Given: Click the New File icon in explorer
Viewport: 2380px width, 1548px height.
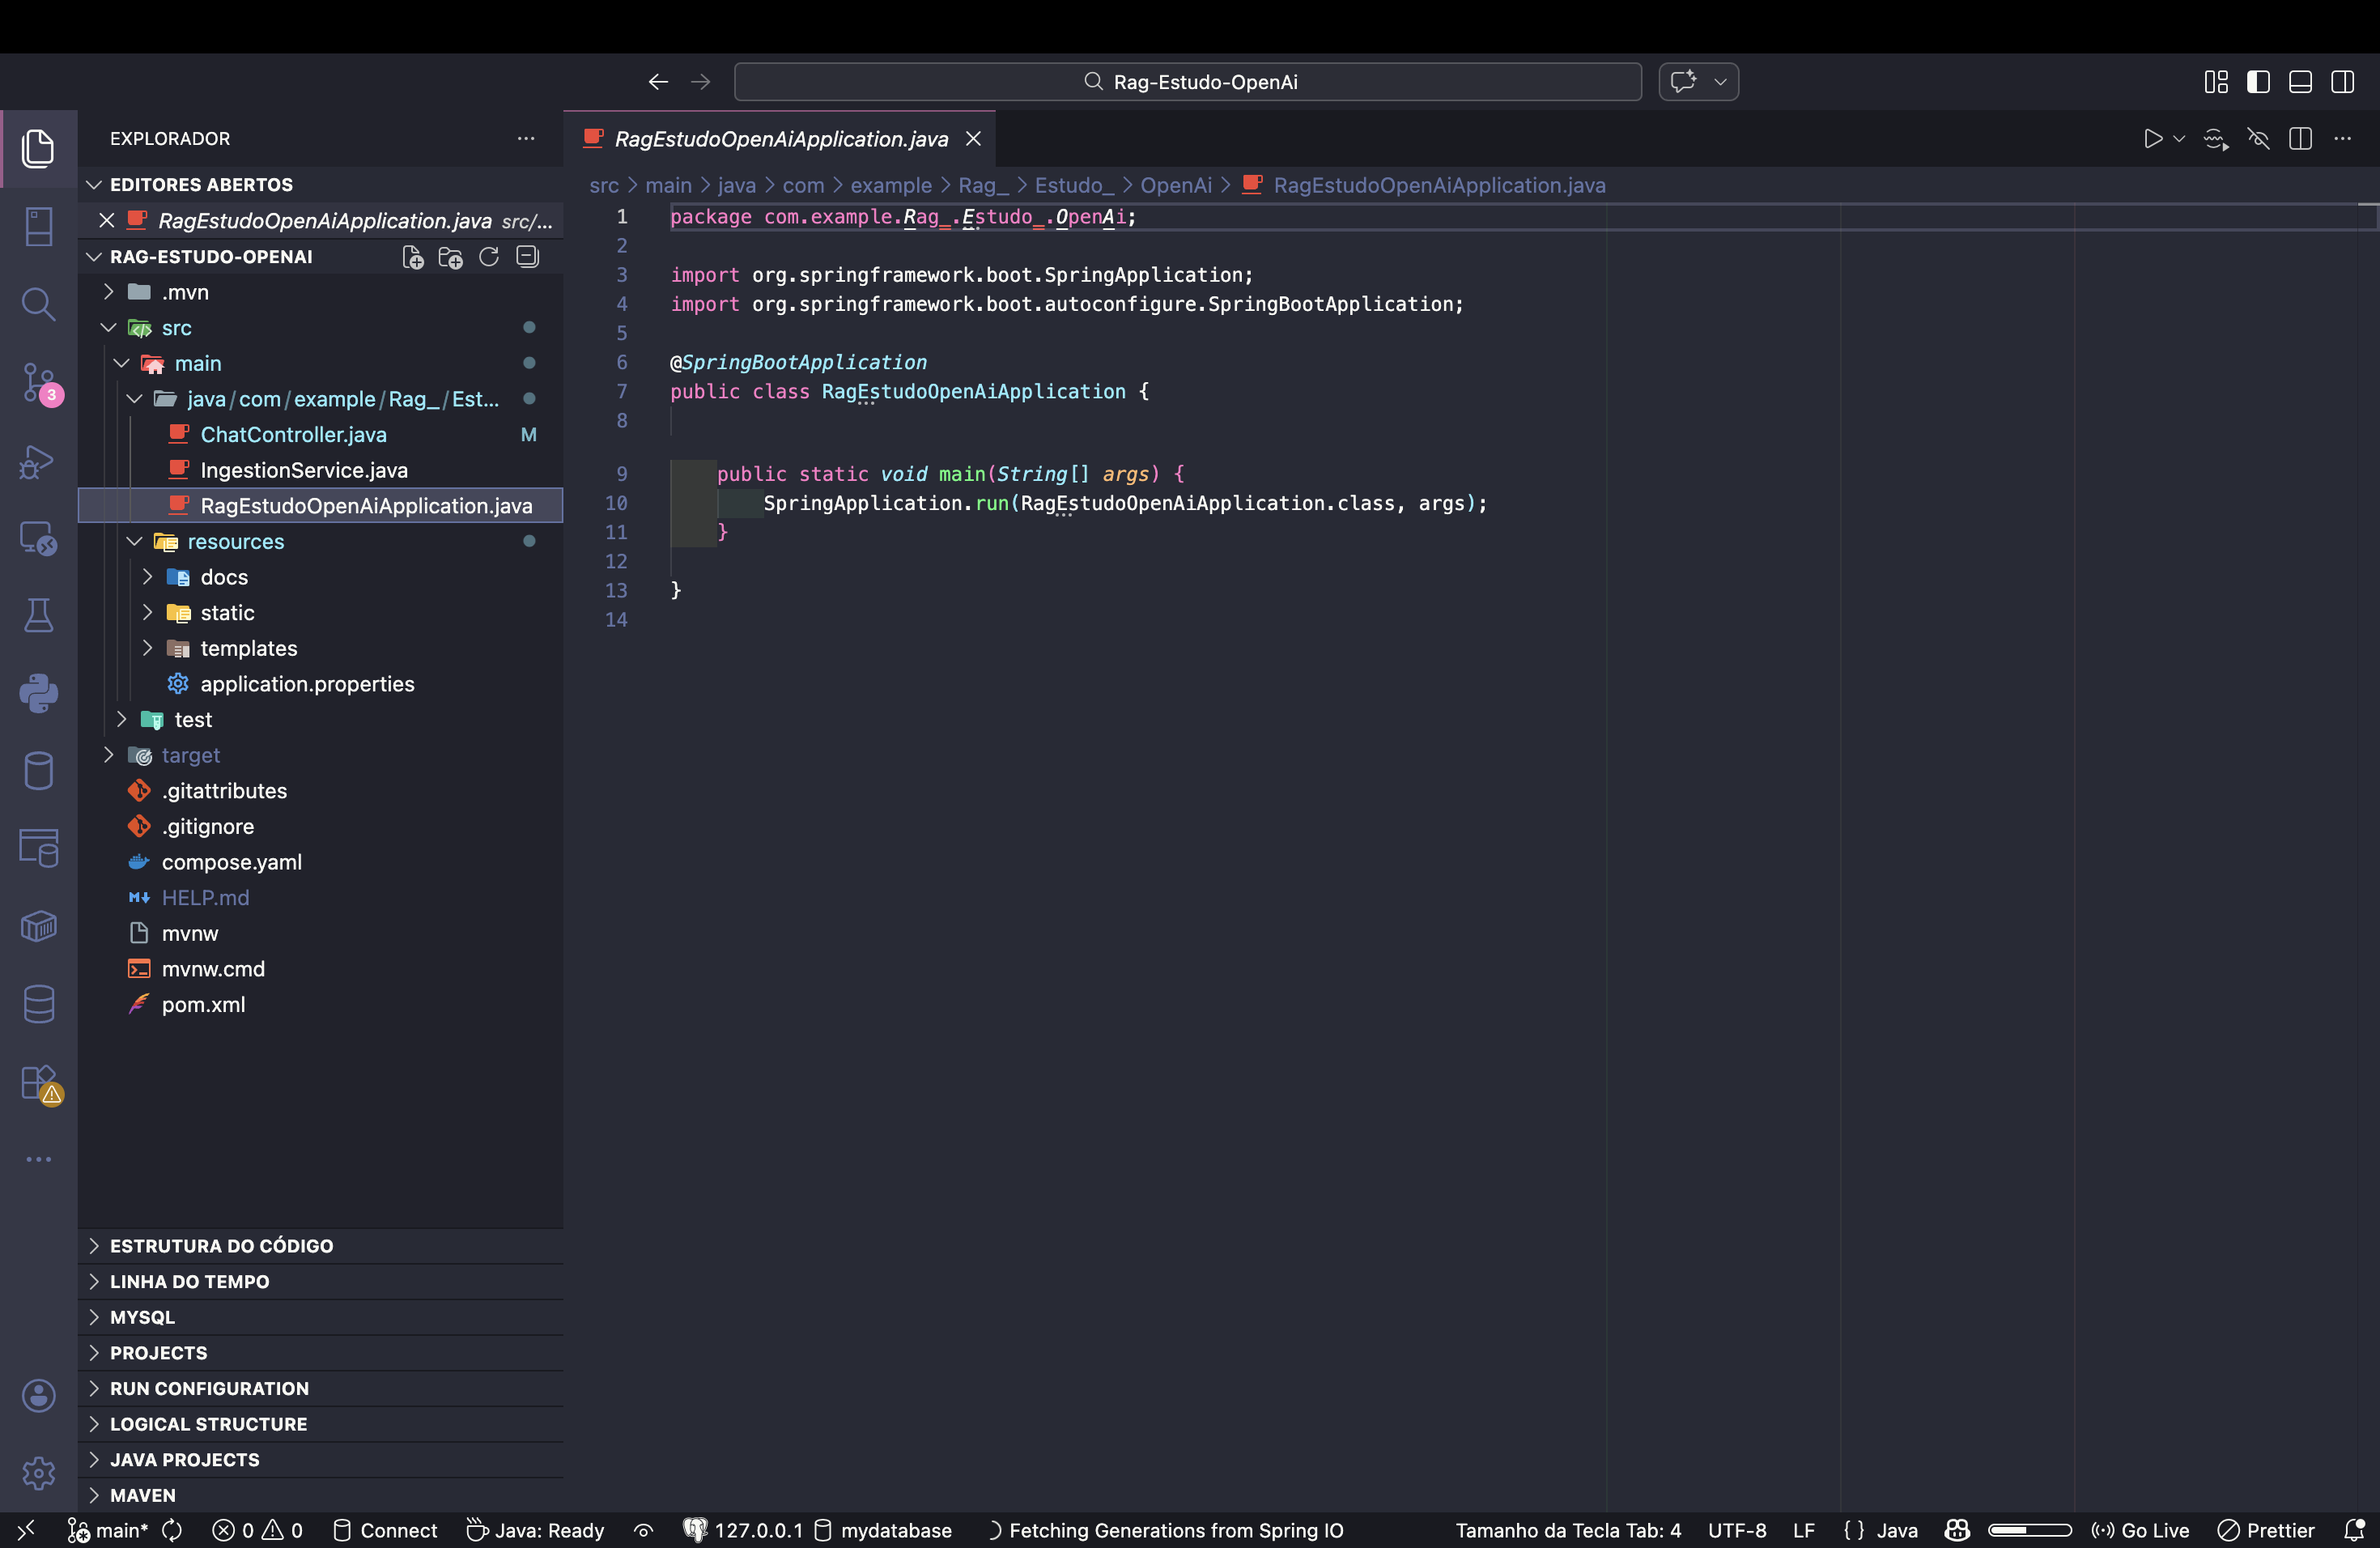Looking at the screenshot, I should click(x=412, y=257).
